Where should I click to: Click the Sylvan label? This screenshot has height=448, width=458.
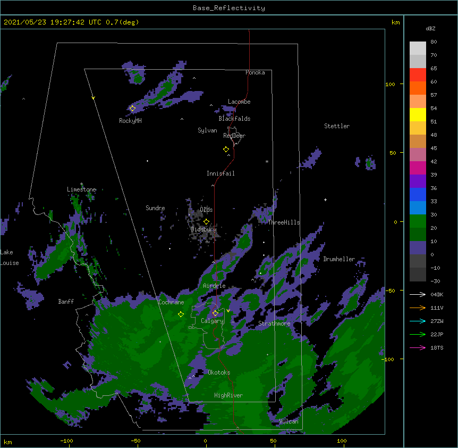coord(207,130)
